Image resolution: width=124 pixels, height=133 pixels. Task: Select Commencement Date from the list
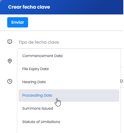[69, 56]
